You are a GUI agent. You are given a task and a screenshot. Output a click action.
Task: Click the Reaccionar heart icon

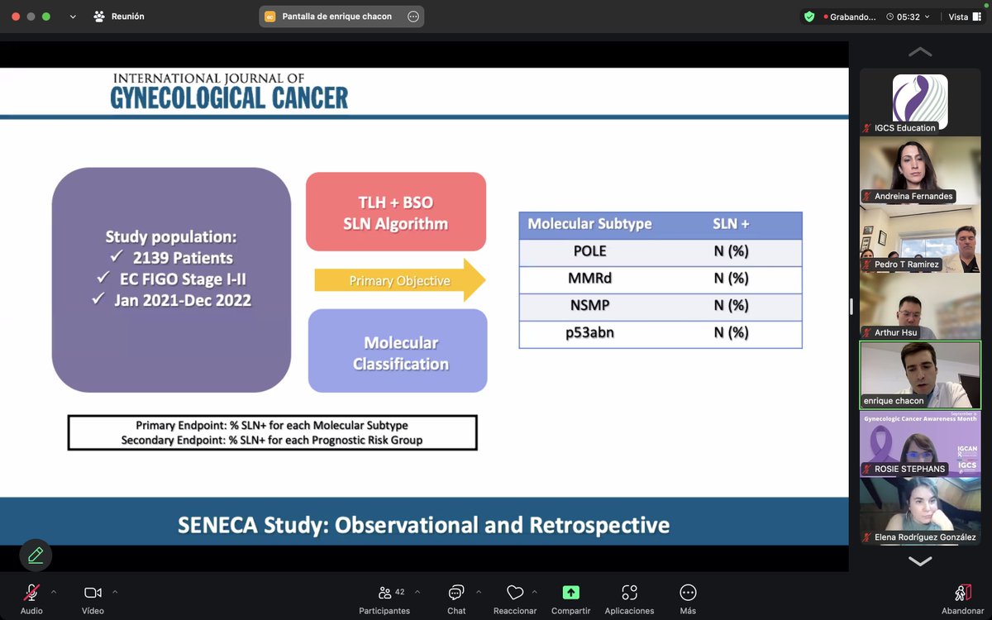tap(515, 593)
